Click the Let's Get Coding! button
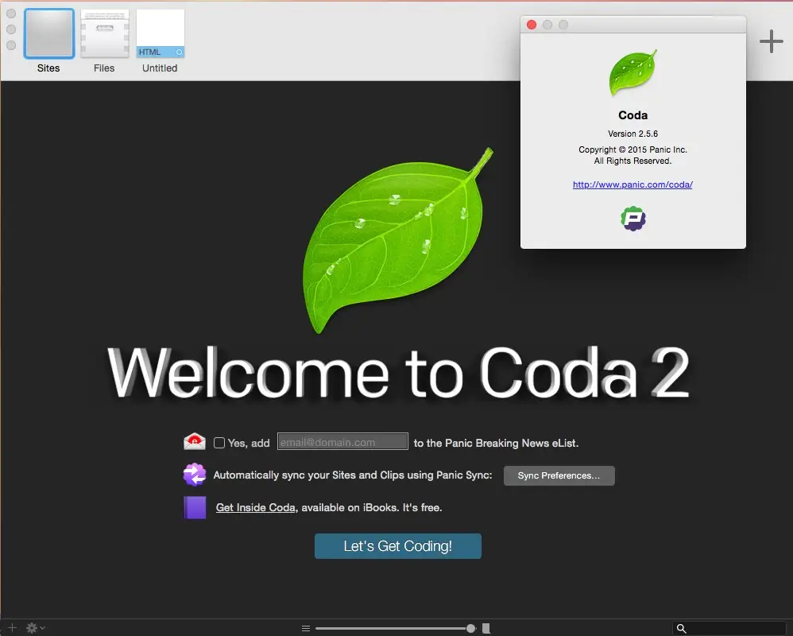Viewport: 793px width, 636px height. [x=398, y=546]
